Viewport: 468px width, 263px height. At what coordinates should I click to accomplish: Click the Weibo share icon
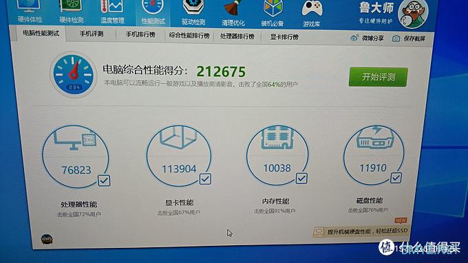pos(354,38)
